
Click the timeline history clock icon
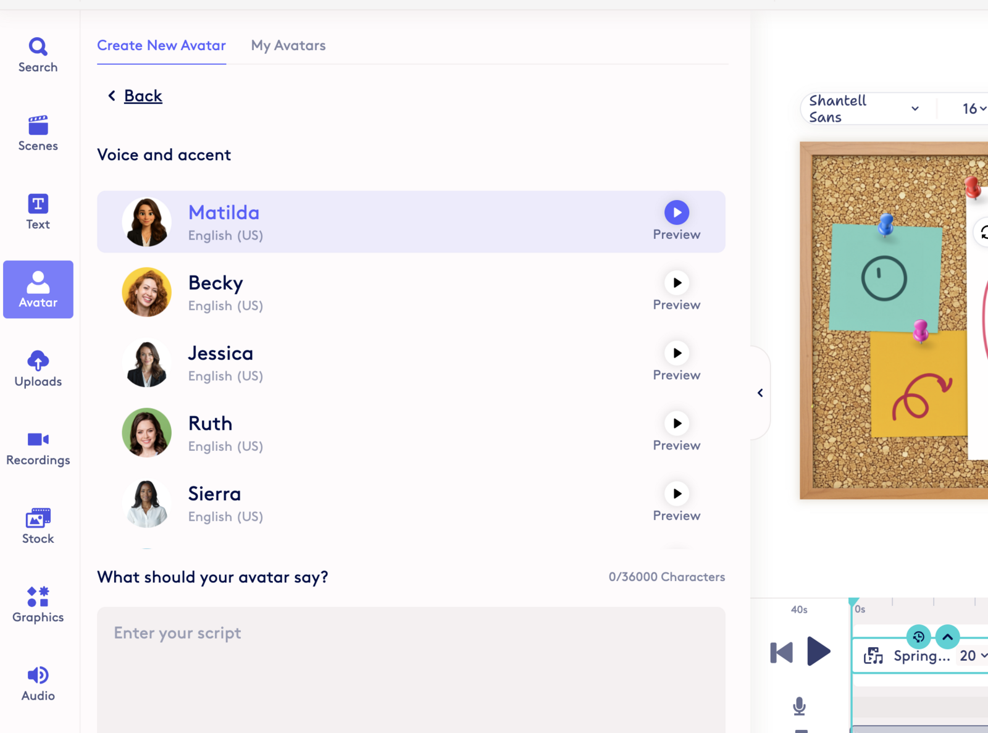point(919,637)
